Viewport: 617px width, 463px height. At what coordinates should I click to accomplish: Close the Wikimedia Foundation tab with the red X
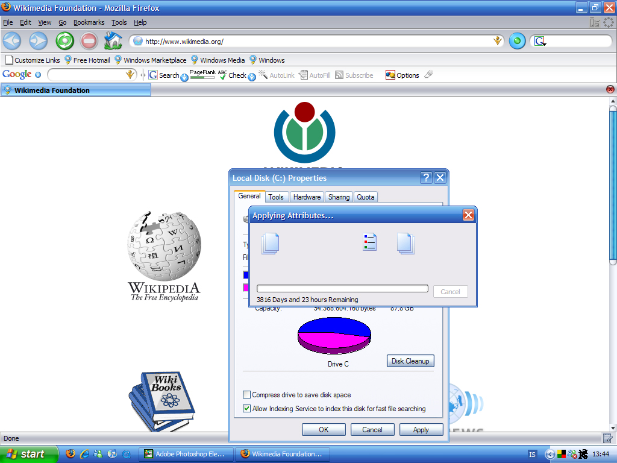coord(610,89)
